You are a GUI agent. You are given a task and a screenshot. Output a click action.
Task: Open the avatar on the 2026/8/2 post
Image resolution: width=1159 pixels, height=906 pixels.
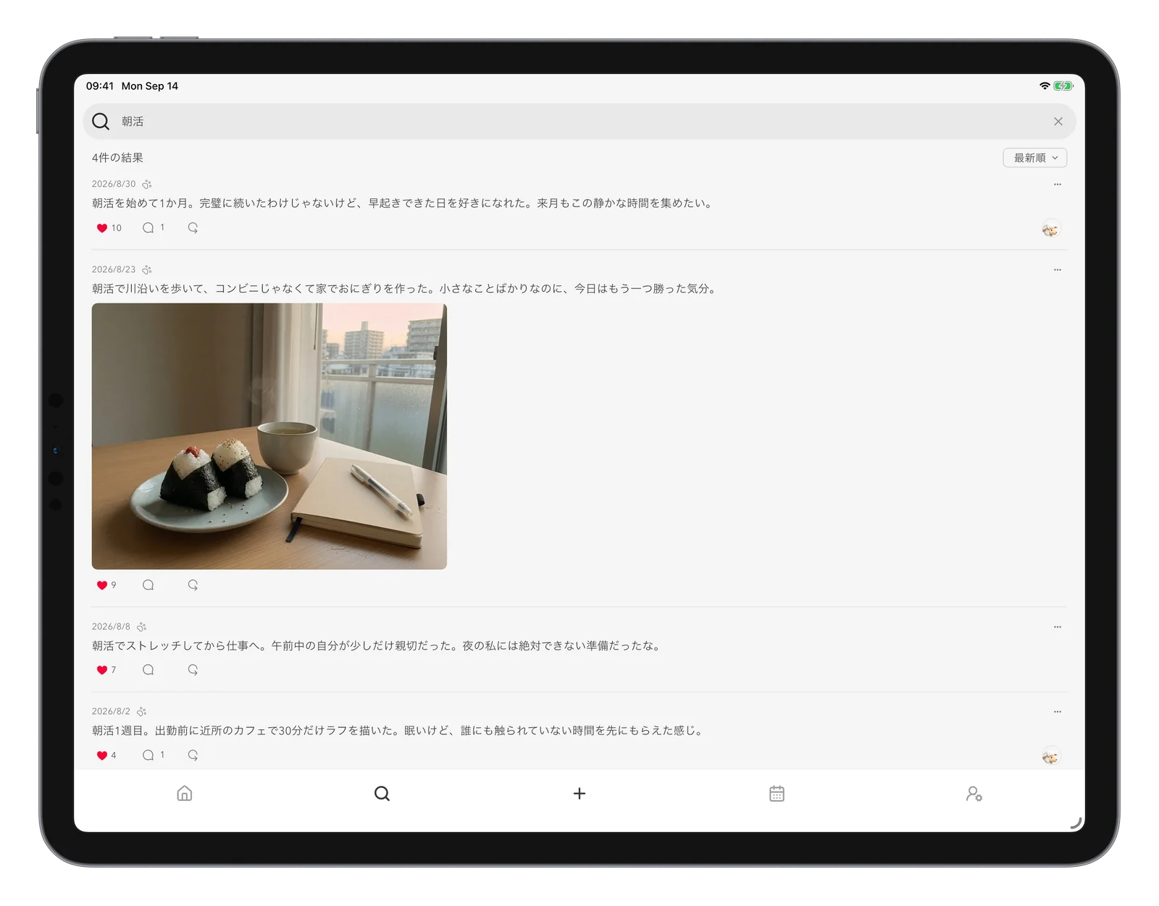click(x=1050, y=757)
